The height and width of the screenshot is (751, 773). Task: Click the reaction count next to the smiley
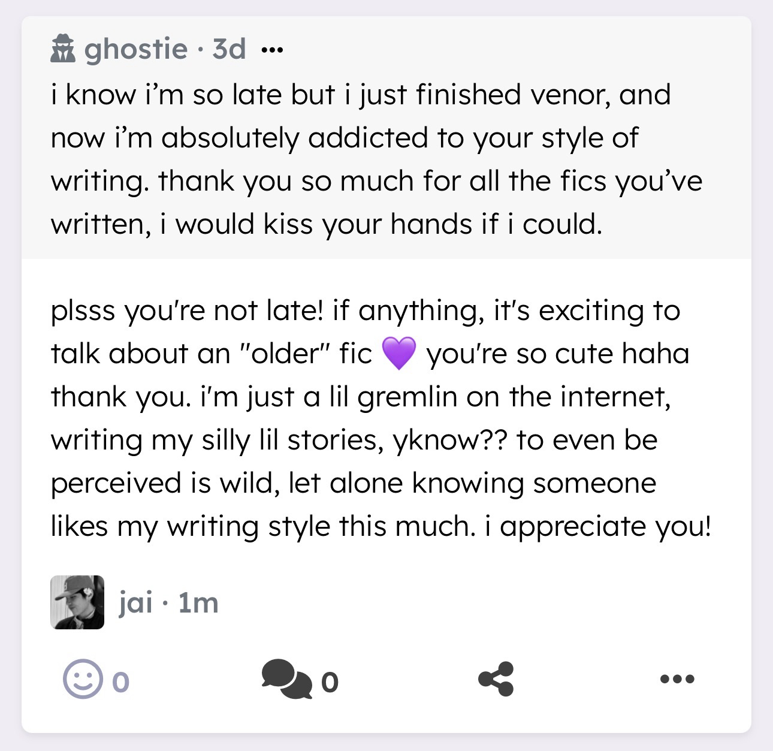point(120,681)
